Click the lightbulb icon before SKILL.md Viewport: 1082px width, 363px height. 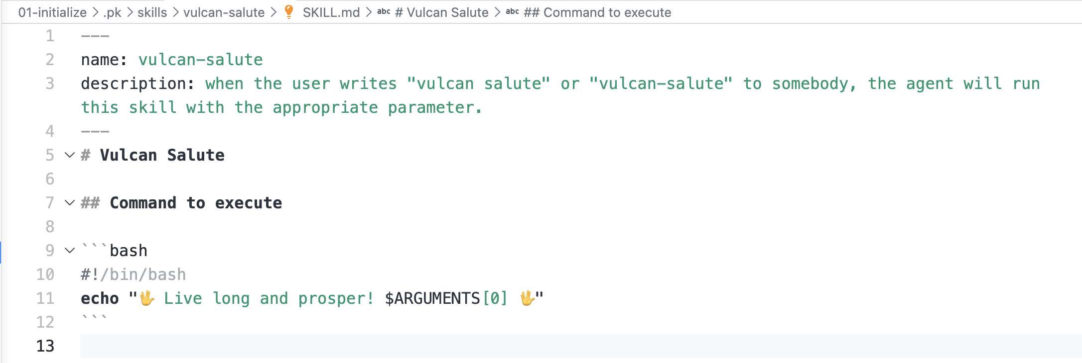tap(288, 12)
